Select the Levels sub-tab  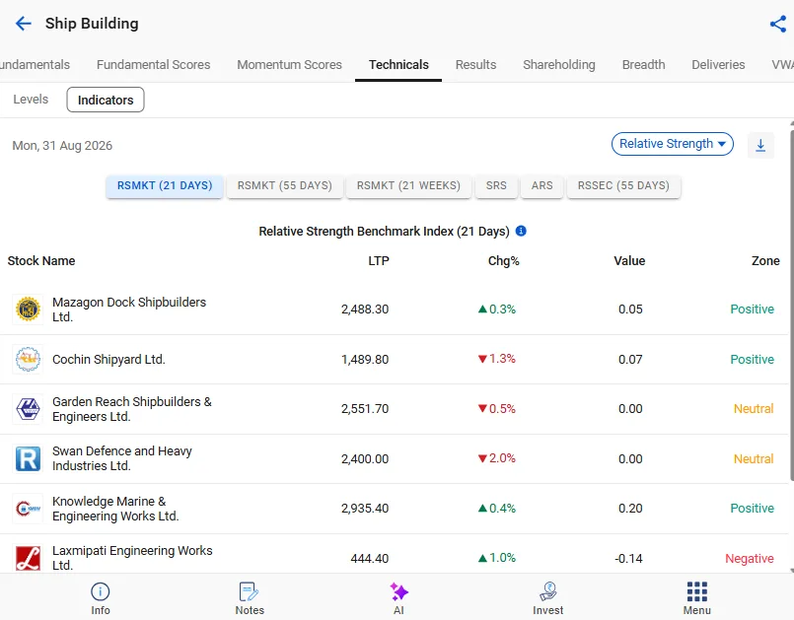point(31,100)
